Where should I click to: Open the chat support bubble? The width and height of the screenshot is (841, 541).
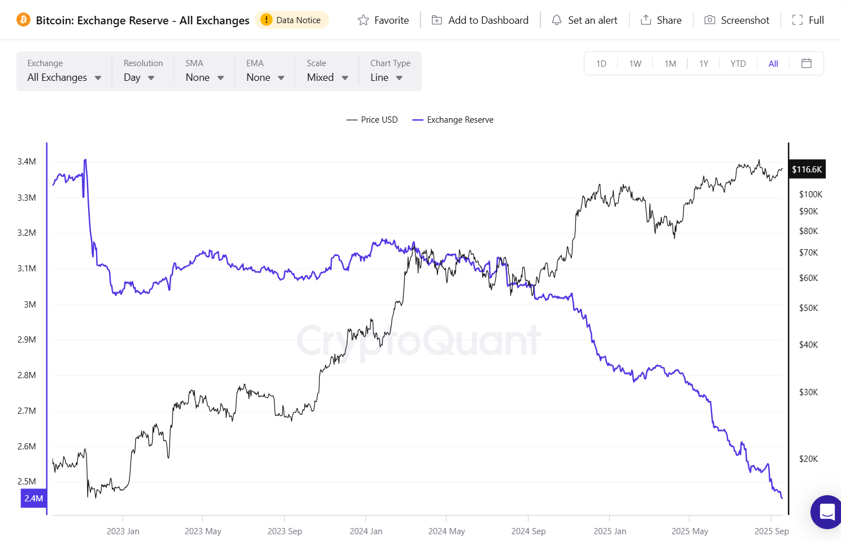coord(827,512)
